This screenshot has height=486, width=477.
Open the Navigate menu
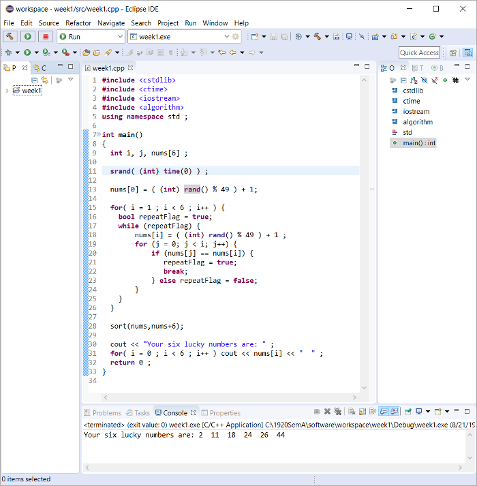(x=111, y=23)
